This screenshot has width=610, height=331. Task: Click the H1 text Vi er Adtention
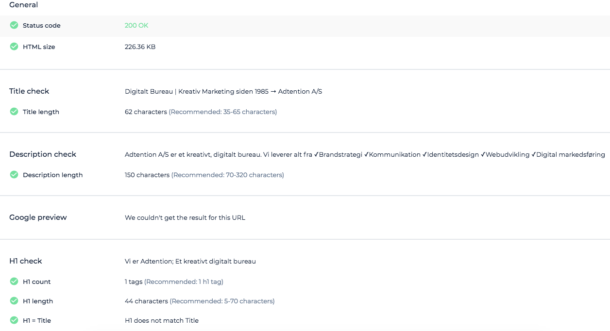[190, 261]
